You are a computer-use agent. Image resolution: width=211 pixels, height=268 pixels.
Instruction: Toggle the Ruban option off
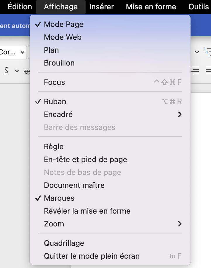[55, 102]
